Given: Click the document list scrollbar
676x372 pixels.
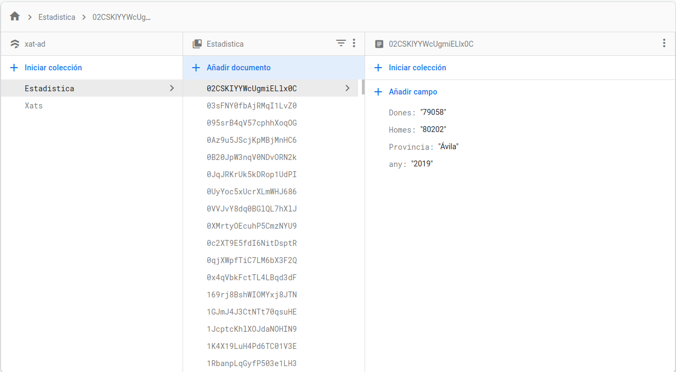Looking at the screenshot, I should [363, 87].
